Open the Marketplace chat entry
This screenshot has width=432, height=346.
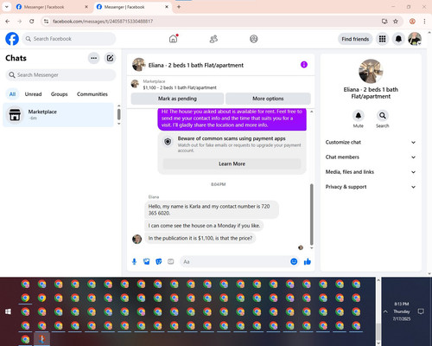point(59,114)
